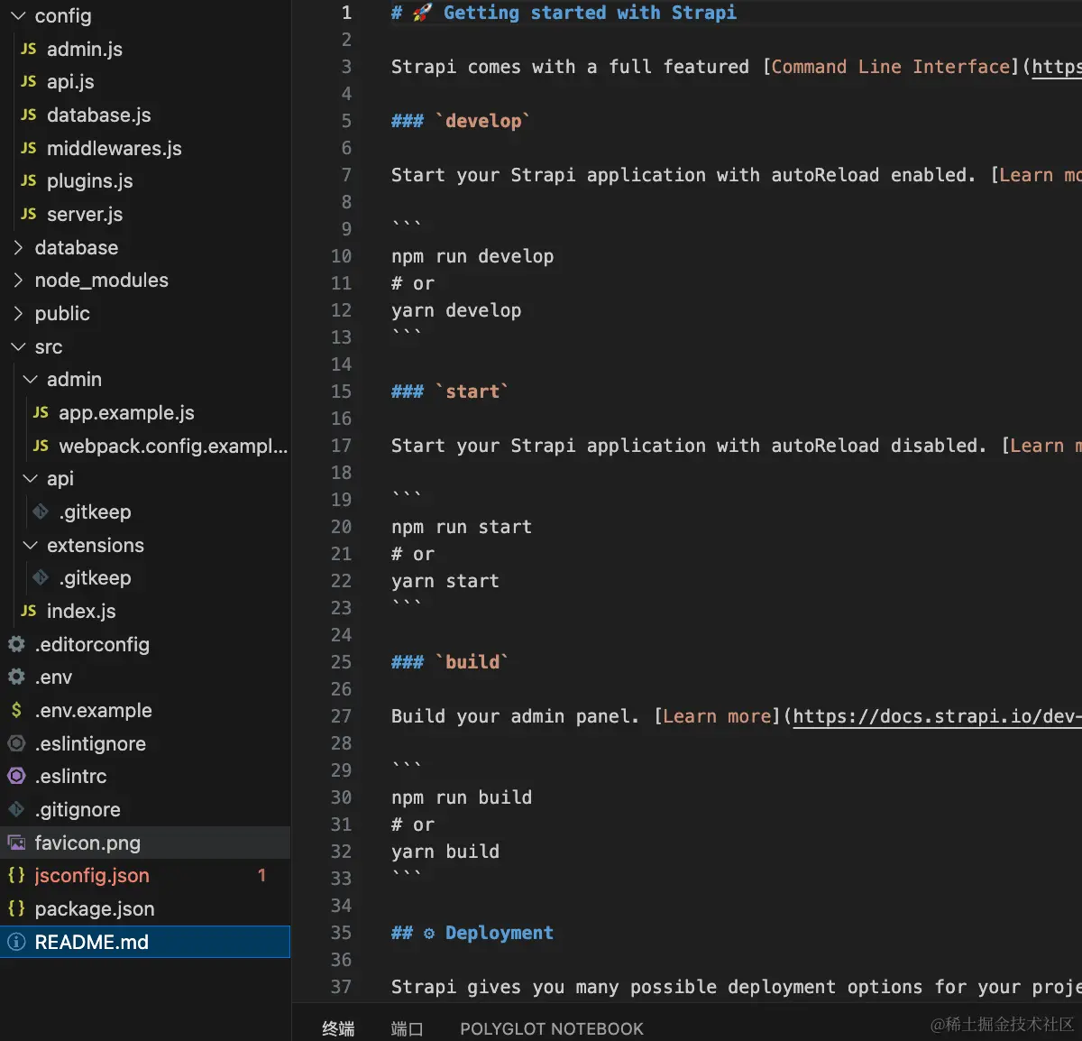Switch to the 端口 ports tab

point(408,1028)
